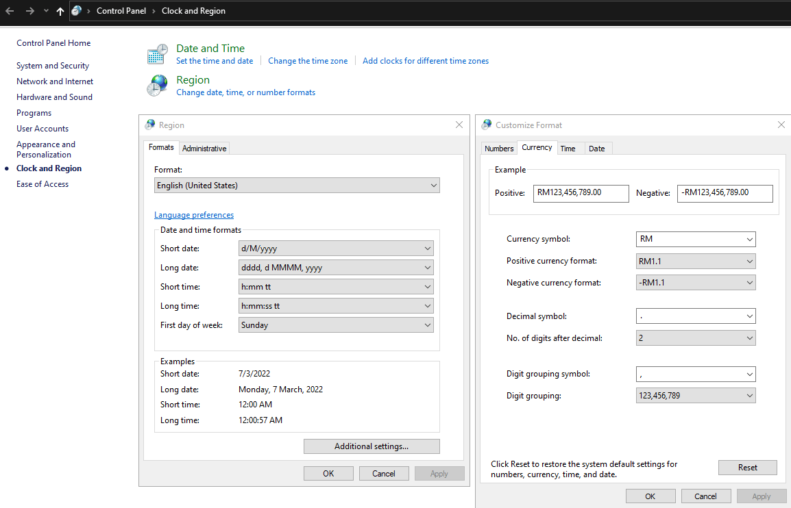The width and height of the screenshot is (791, 508).
Task: Click Cancel in Customize Format dialog
Action: click(705, 496)
